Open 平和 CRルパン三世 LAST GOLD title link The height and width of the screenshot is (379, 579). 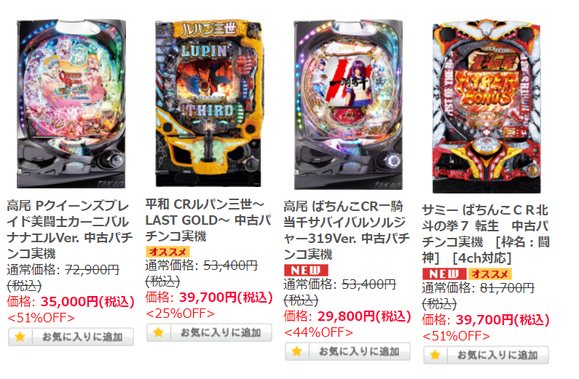(208, 220)
